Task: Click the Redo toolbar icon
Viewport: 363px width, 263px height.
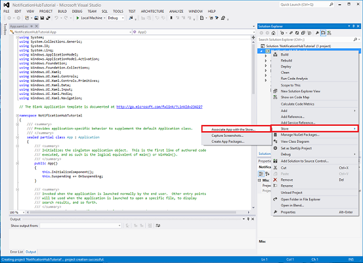Action: [x=66, y=18]
